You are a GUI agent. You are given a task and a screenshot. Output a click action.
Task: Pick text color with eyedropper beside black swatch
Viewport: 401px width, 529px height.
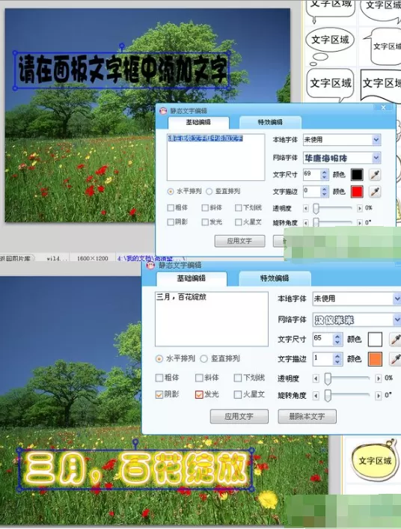point(375,174)
